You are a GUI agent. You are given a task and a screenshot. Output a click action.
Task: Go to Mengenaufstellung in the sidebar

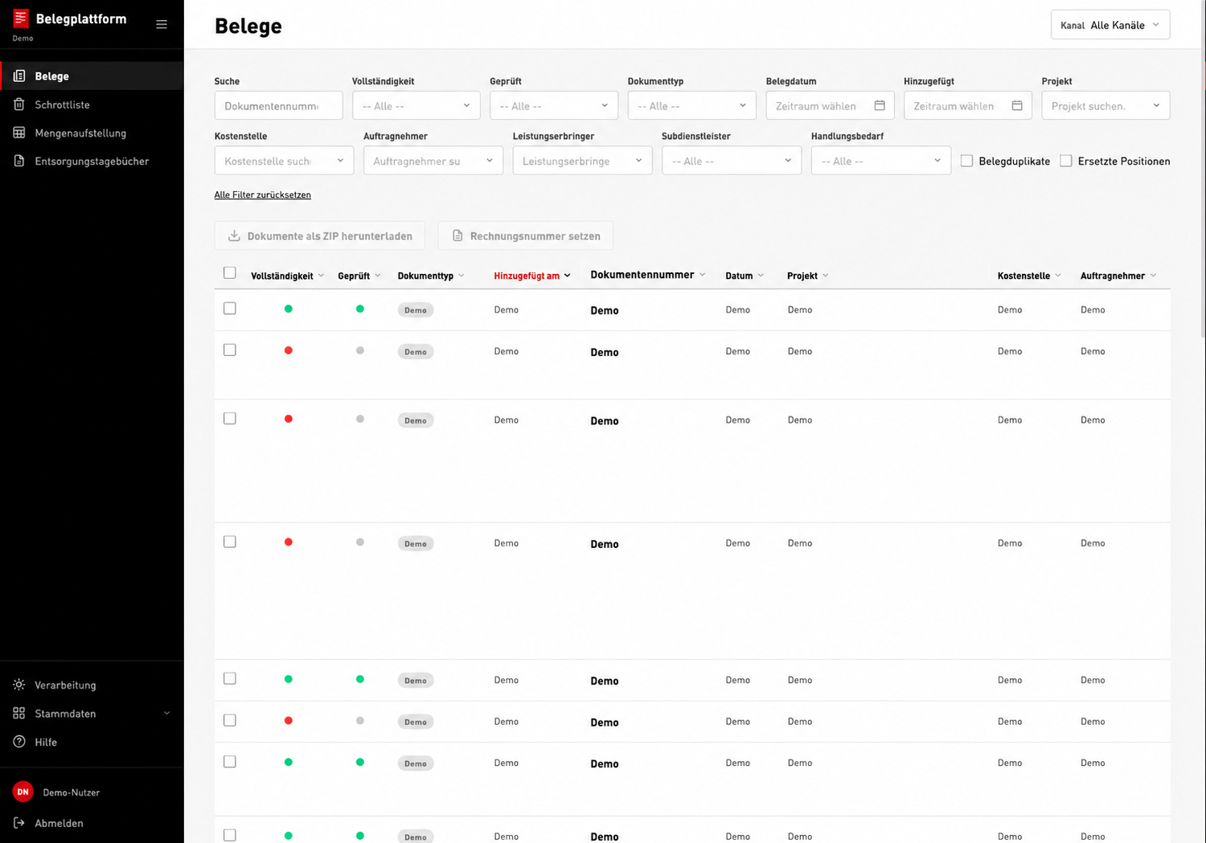click(x=92, y=133)
